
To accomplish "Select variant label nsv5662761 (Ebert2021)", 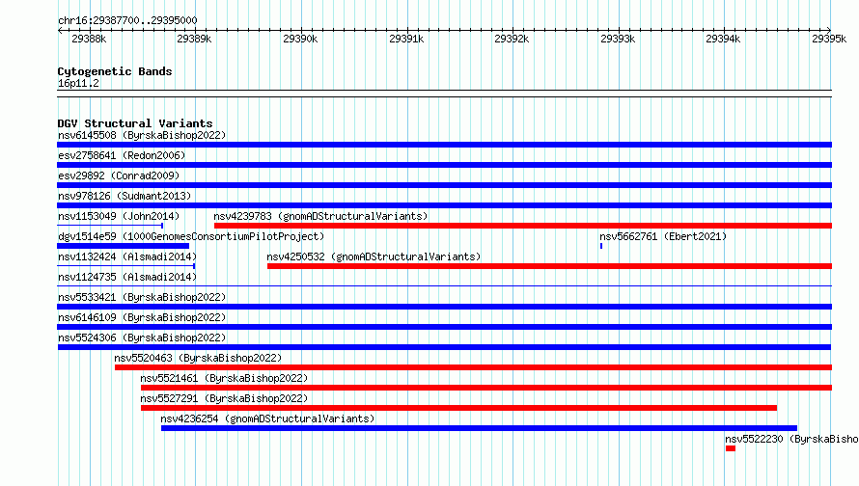I will [663, 236].
